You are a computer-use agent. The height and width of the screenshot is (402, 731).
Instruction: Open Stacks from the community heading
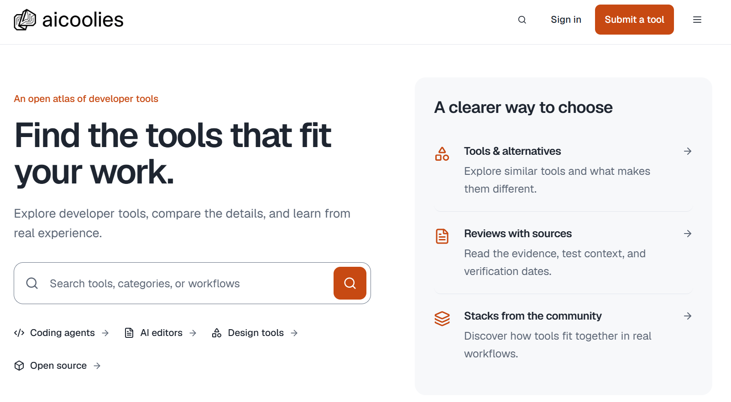pyautogui.click(x=533, y=316)
